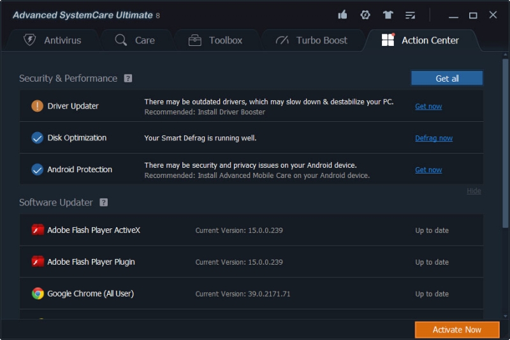Click the Defrag now link
Screen dimensions: 510x340
[x=433, y=138]
